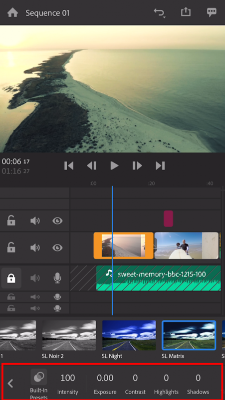
Task: Toggle visibility of the main video track
Action: 57,247
